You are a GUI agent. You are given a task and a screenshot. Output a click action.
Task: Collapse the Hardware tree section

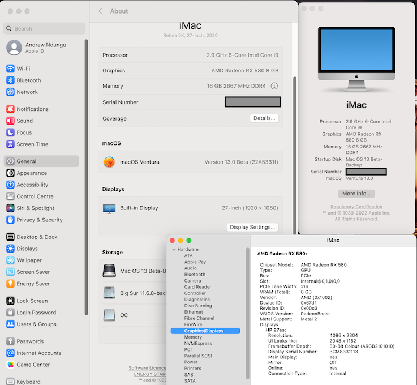[x=174, y=249]
